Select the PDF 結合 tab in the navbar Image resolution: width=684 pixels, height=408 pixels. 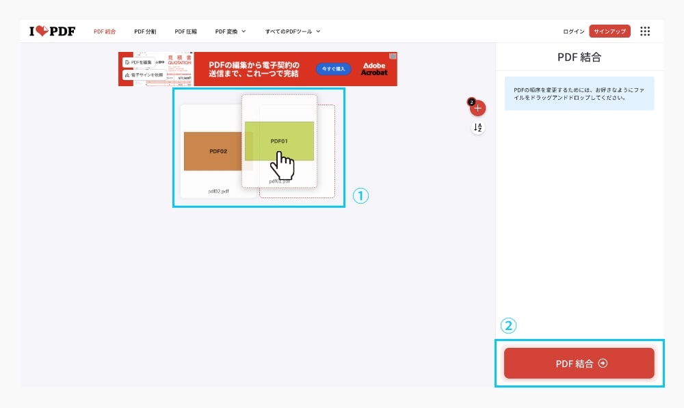[x=105, y=31]
